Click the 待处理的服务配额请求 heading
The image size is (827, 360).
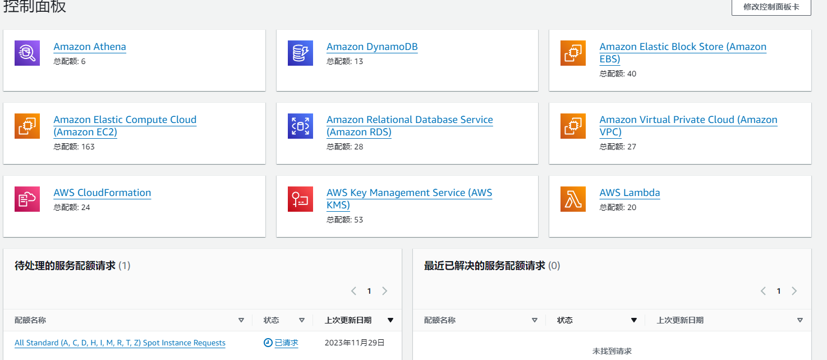click(x=65, y=266)
